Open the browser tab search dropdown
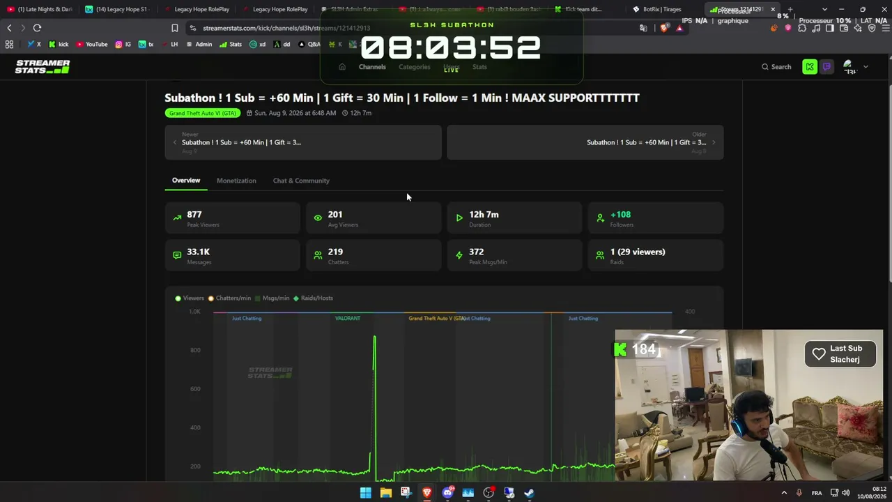The height and width of the screenshot is (502, 892). pyautogui.click(x=824, y=9)
